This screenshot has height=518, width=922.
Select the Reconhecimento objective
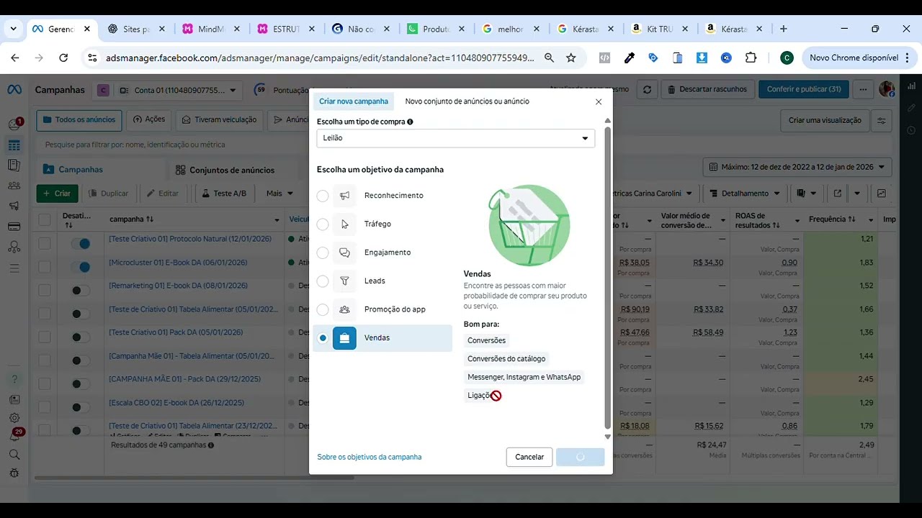323,196
